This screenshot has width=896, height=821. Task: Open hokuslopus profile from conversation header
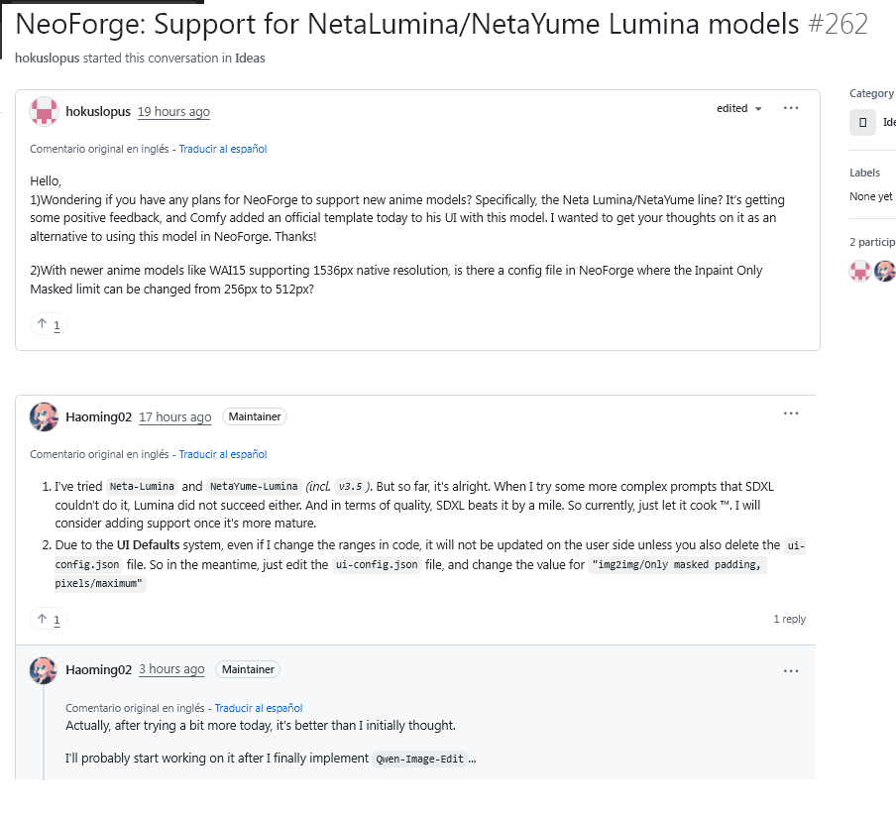tap(47, 59)
